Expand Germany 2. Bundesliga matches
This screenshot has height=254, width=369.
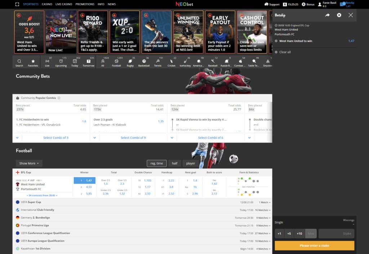pos(142,218)
